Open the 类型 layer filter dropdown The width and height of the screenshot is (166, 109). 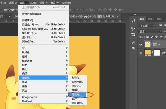(x=147, y=25)
